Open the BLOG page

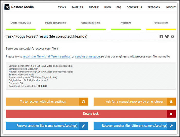pos(107,7)
